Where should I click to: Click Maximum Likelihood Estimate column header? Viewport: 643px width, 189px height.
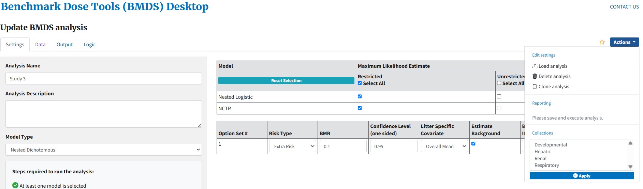point(394,66)
